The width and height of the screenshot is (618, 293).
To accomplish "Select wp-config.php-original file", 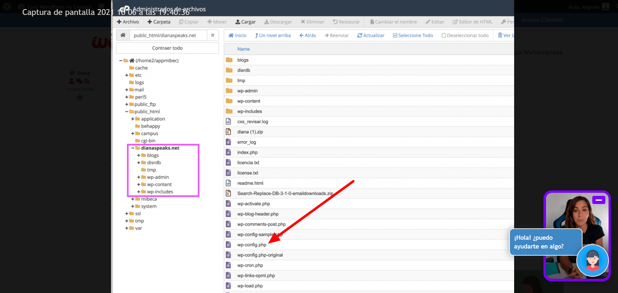I will tap(260, 255).
